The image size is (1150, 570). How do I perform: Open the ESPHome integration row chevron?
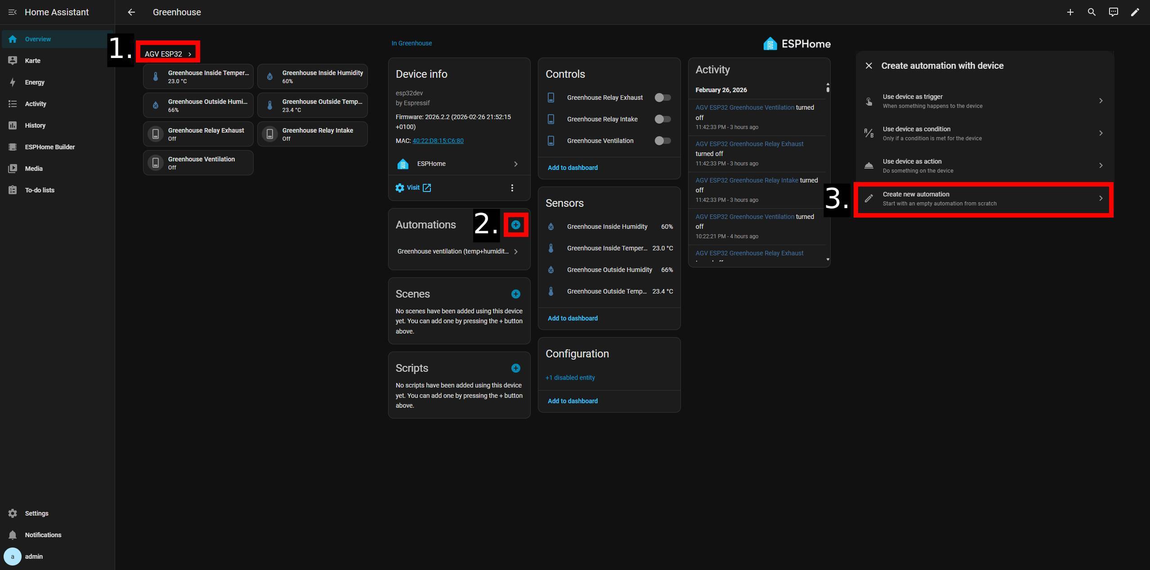tap(515, 164)
